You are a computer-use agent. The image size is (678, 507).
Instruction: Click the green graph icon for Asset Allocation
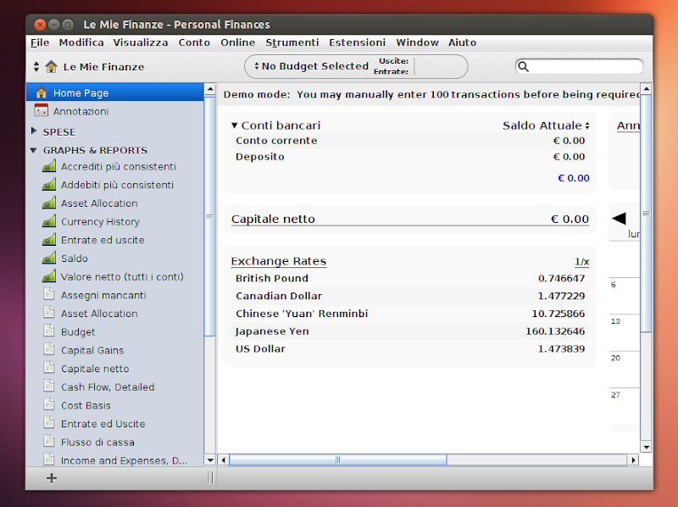pos(49,203)
